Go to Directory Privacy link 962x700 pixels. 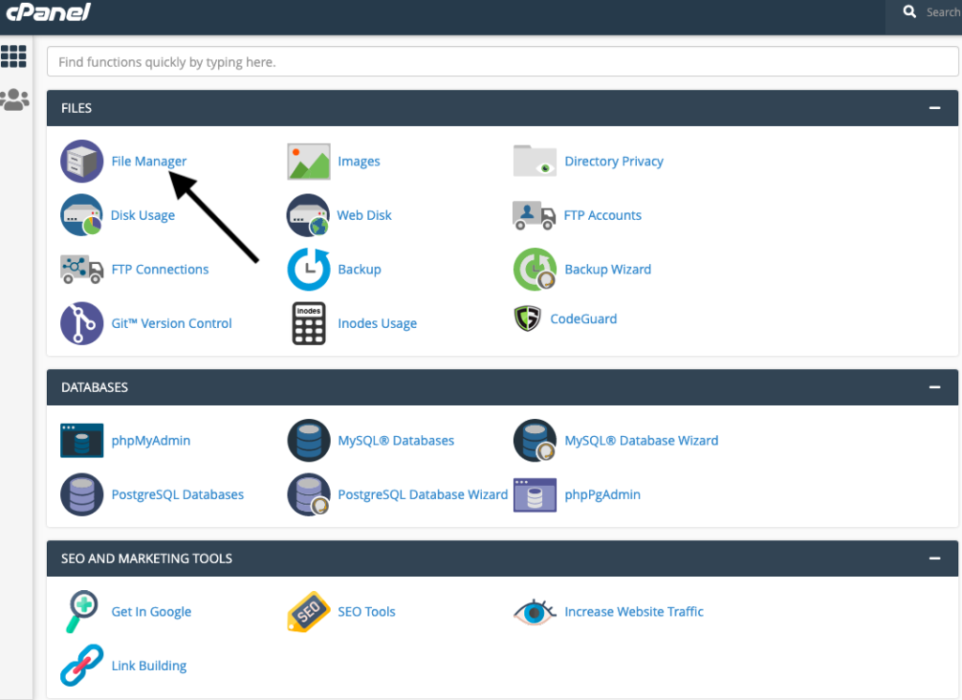point(614,162)
